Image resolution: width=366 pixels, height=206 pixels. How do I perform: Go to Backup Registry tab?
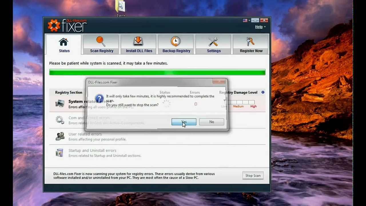pos(176,44)
